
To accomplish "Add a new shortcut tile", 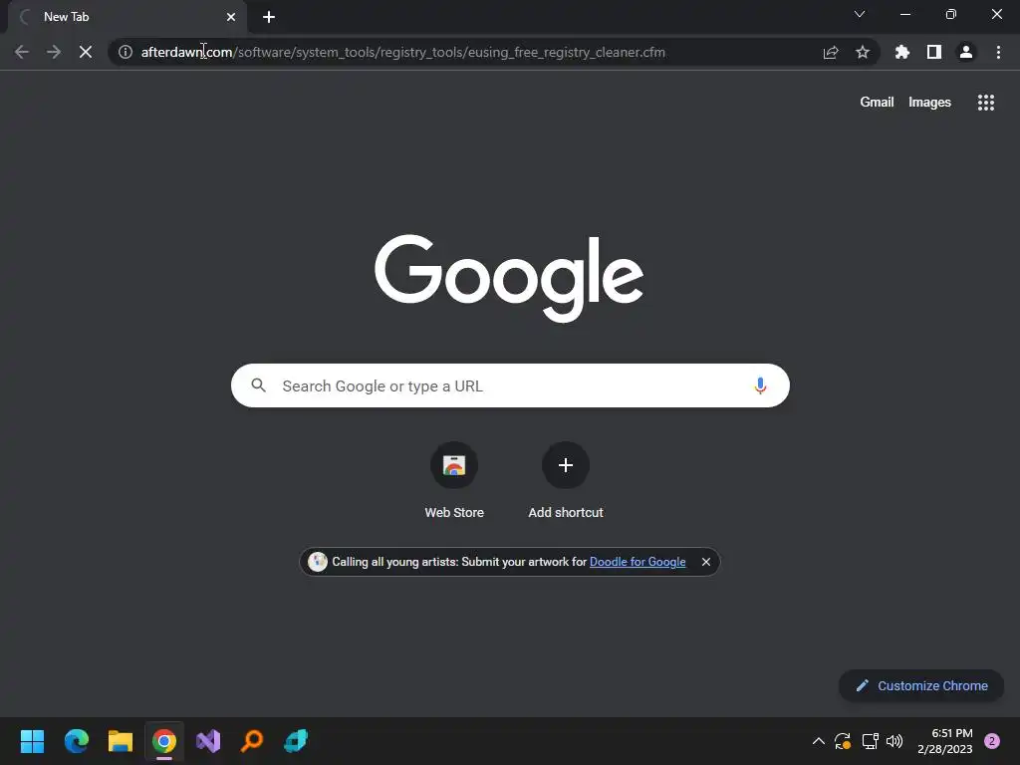I will 566,480.
